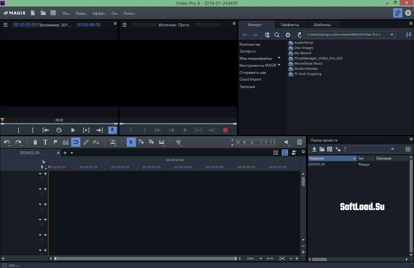Select the Импорт tab

(x=255, y=25)
